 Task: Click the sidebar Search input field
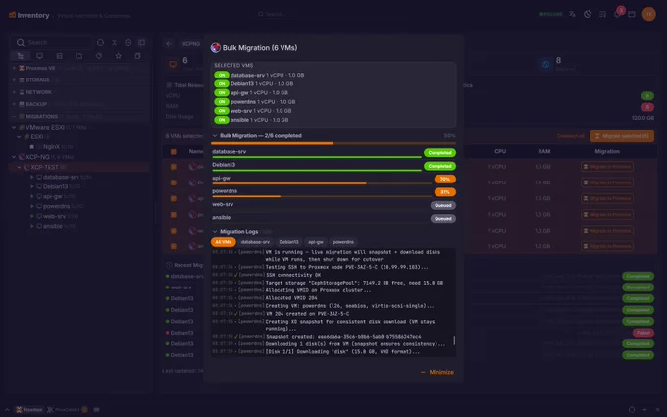(51, 42)
